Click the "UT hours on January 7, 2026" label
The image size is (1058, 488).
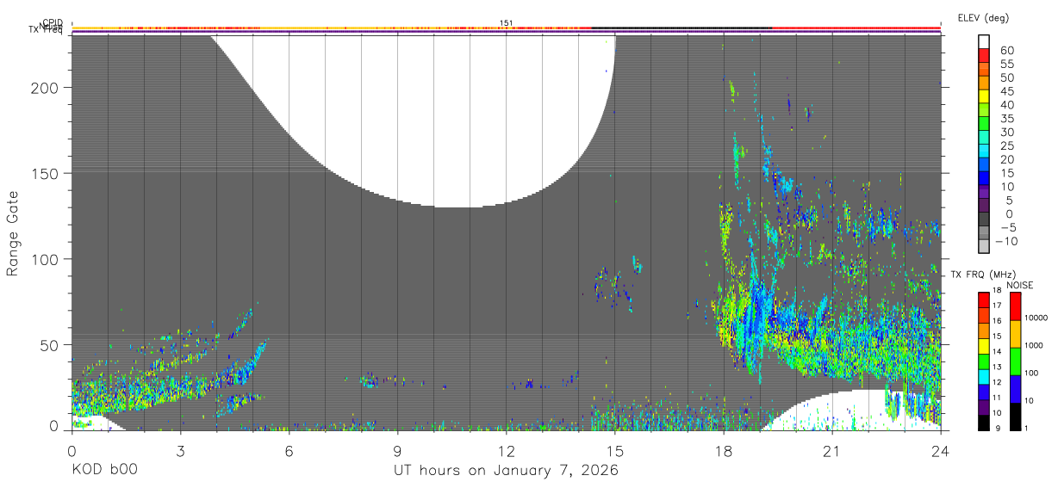506,471
